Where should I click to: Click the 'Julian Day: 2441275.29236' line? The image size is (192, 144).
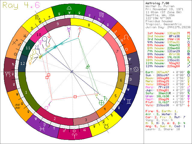coord(168,27)
